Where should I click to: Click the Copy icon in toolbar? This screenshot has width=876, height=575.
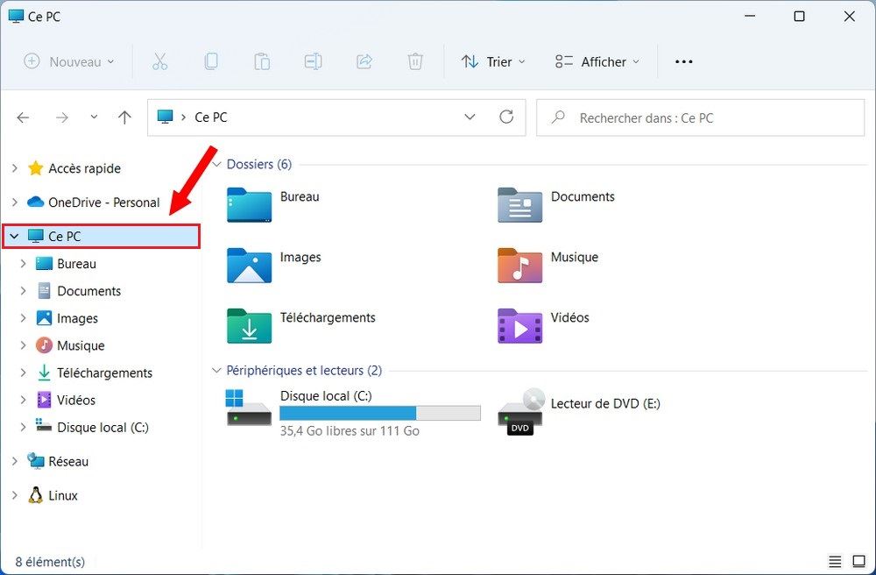coord(210,61)
